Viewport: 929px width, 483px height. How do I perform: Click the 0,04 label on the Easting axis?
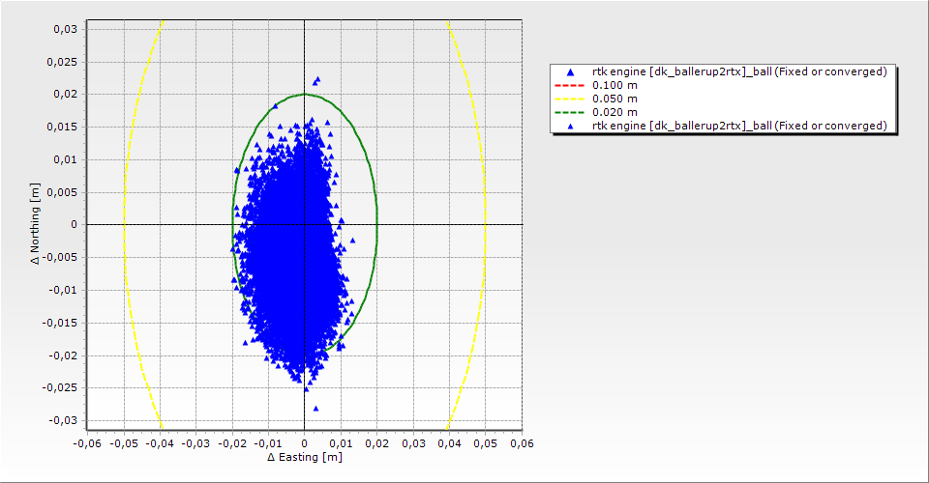pos(449,443)
